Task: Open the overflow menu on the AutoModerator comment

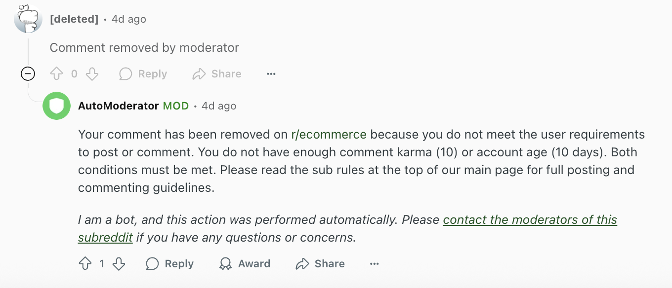Action: click(374, 263)
